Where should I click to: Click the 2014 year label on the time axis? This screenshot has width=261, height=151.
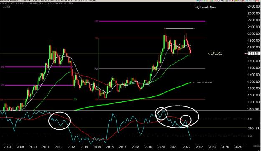(84, 147)
